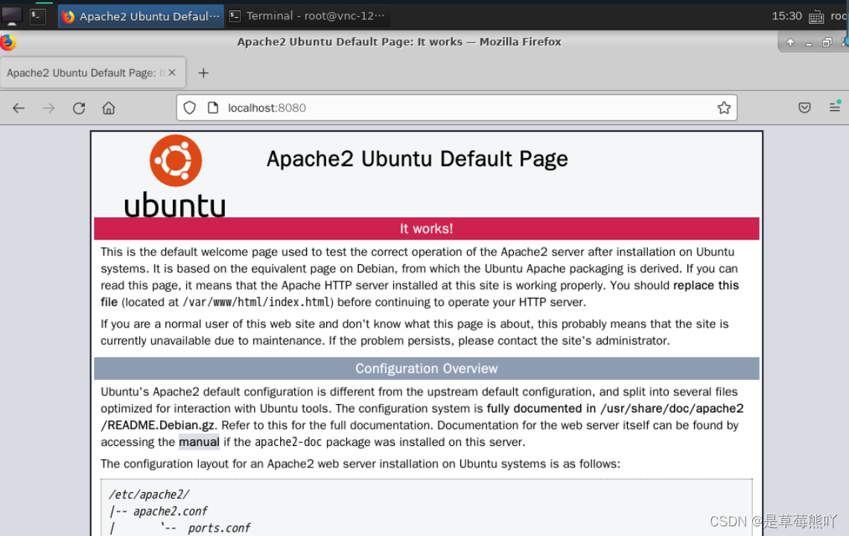Open the Firefox application hamburger menu
Image resolution: width=849 pixels, height=536 pixels.
point(836,108)
